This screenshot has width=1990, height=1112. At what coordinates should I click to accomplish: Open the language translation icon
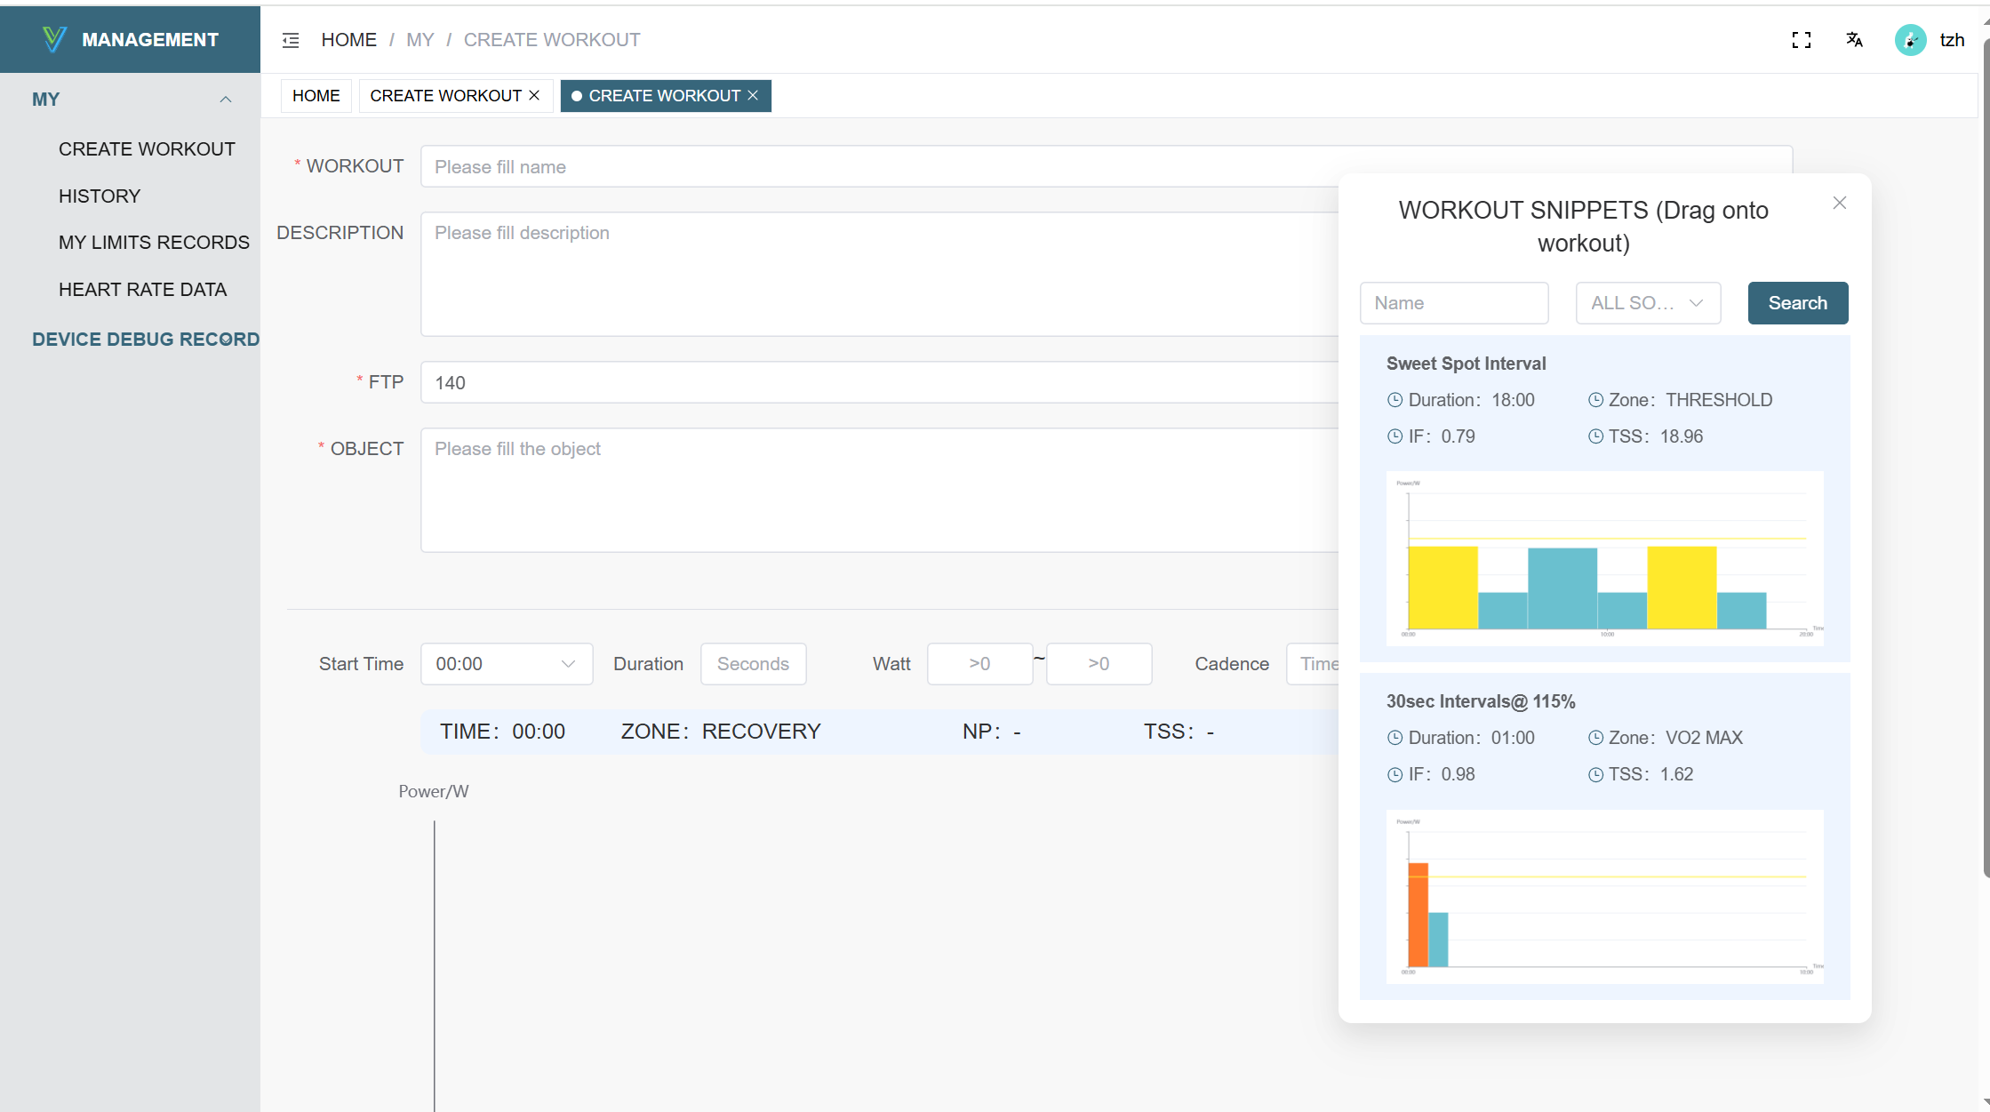1854,40
